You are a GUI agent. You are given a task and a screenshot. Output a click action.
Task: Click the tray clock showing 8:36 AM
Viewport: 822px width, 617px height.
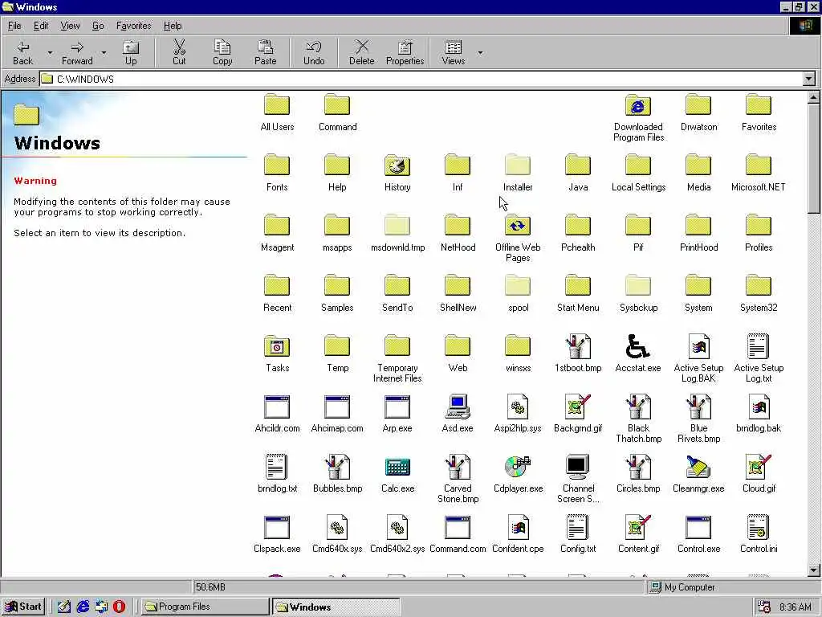point(796,607)
